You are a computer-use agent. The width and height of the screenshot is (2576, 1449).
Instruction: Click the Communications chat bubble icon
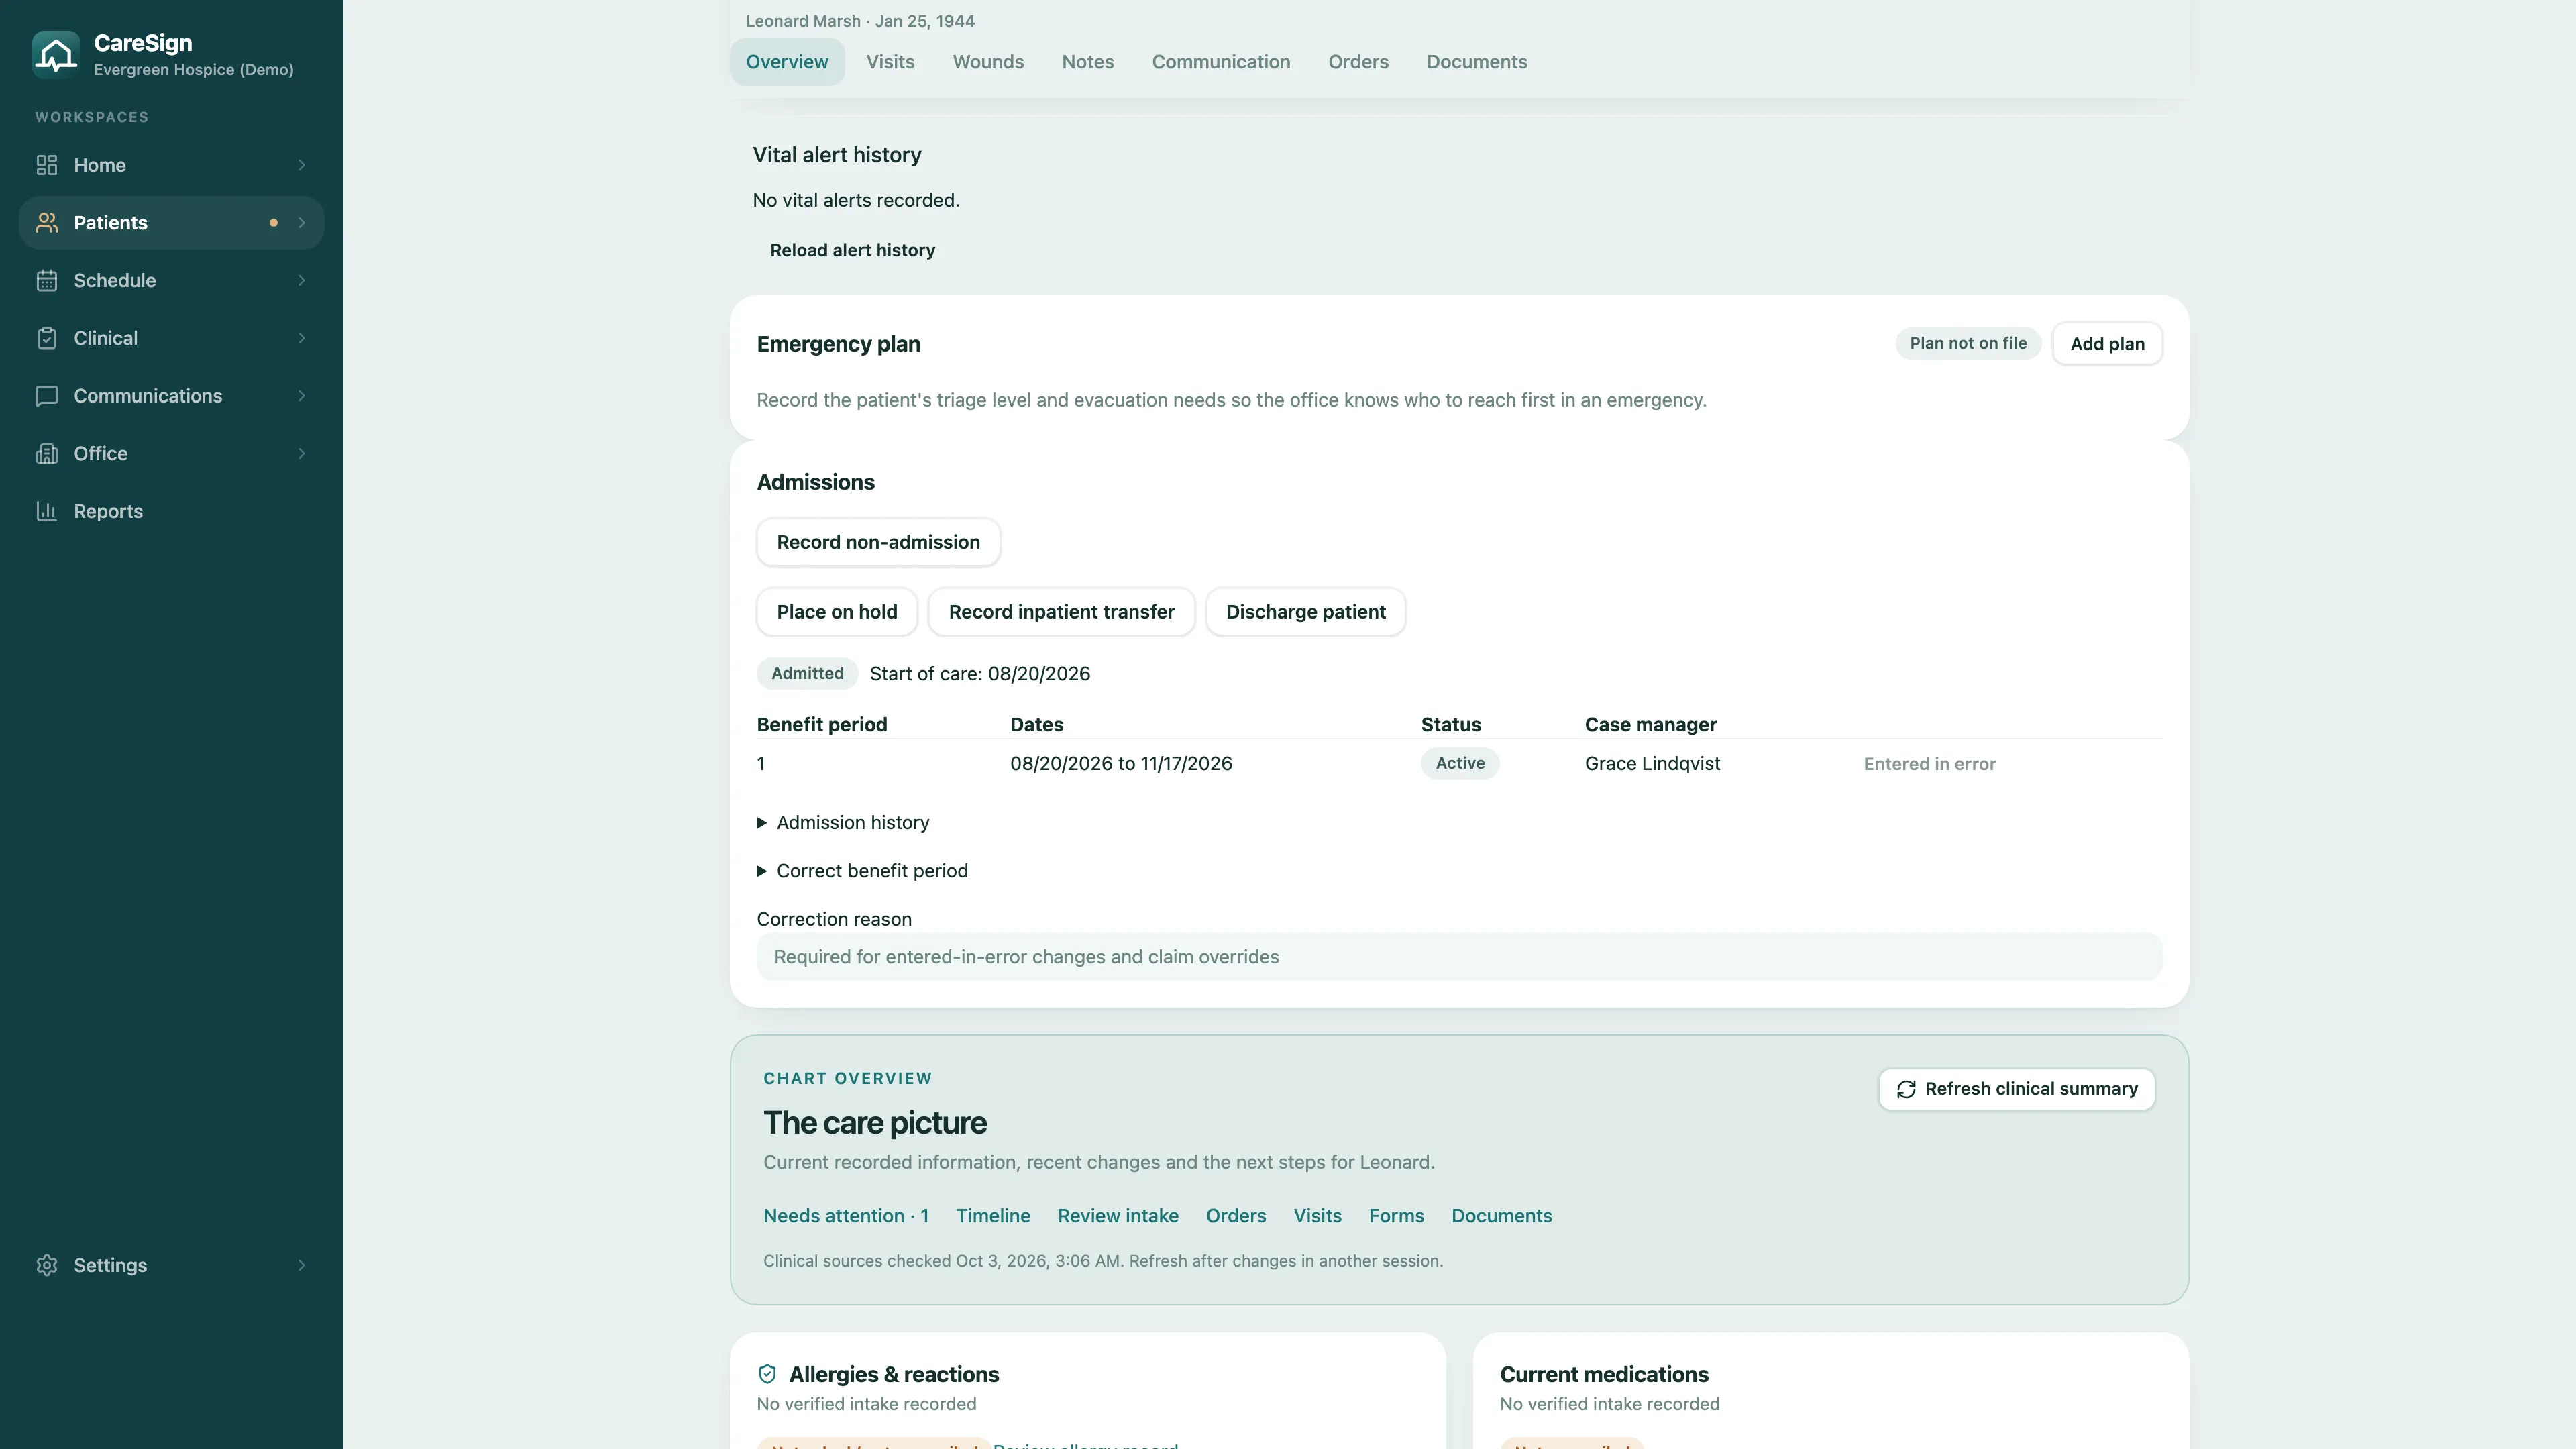tap(47, 396)
